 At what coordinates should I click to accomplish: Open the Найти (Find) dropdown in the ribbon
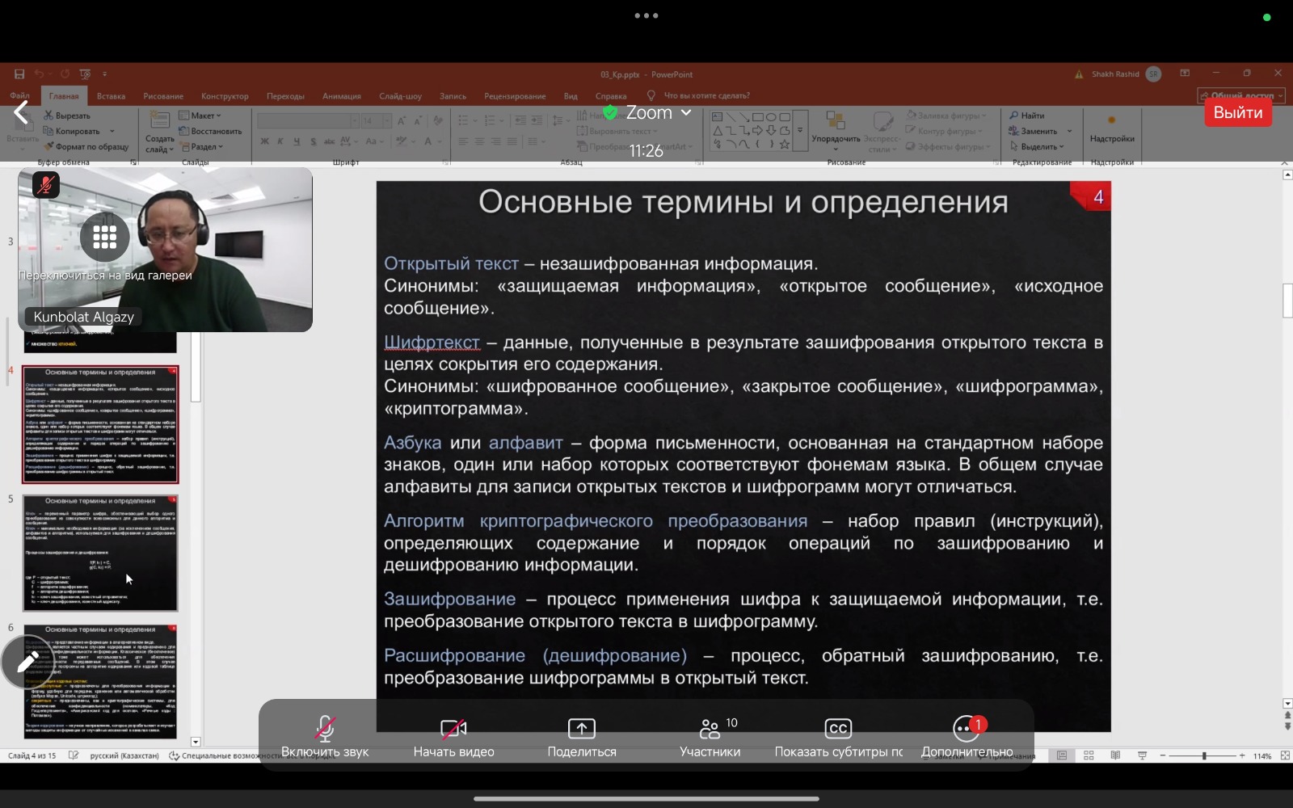(1027, 116)
